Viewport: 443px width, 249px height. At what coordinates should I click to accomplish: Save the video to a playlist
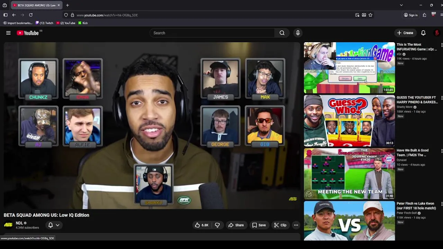pos(259,225)
